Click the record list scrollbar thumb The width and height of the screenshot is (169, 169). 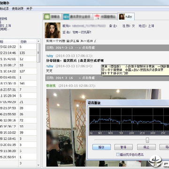pyautogui.click(x=38, y=53)
